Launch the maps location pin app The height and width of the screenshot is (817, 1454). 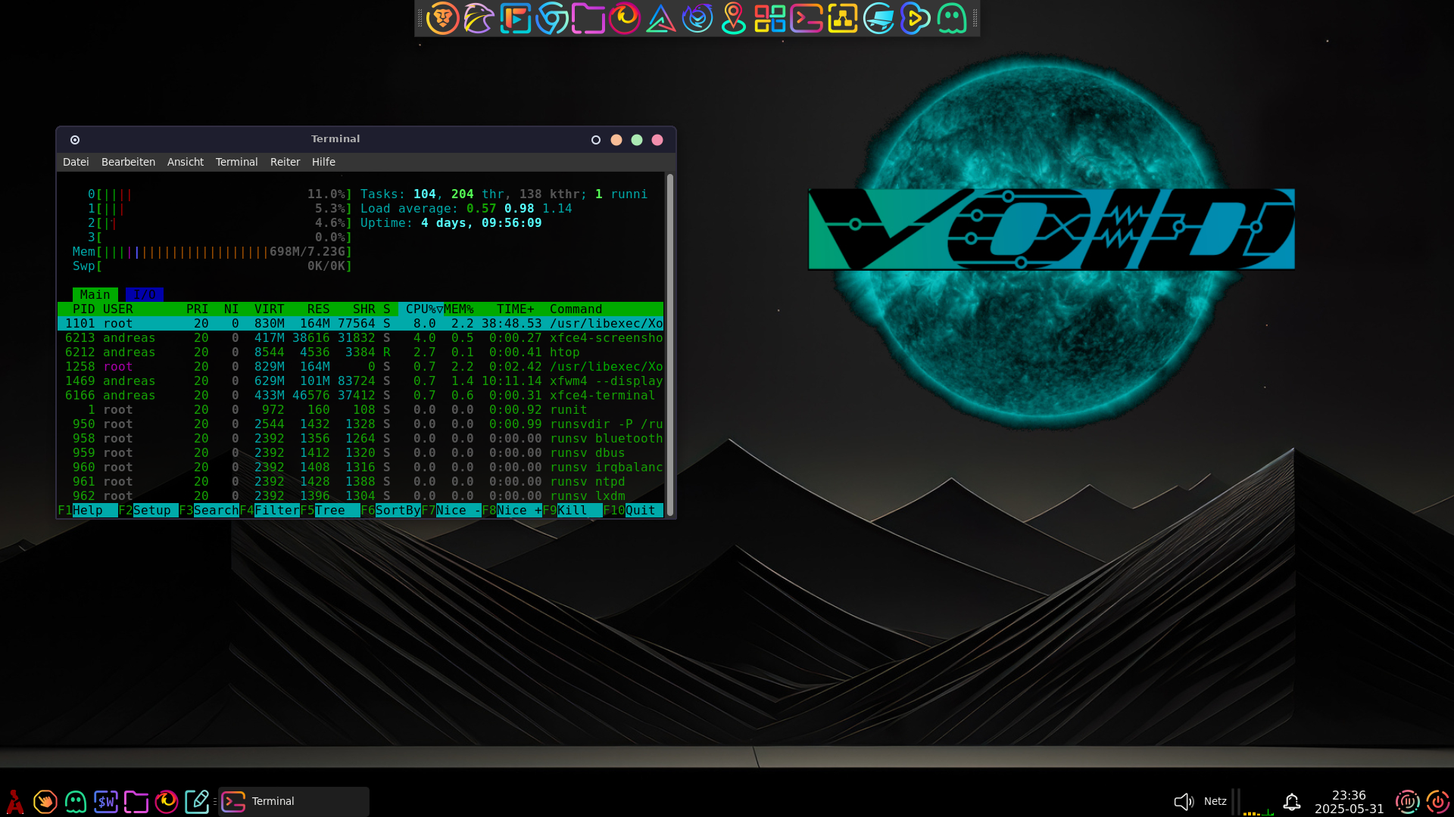[x=733, y=18]
